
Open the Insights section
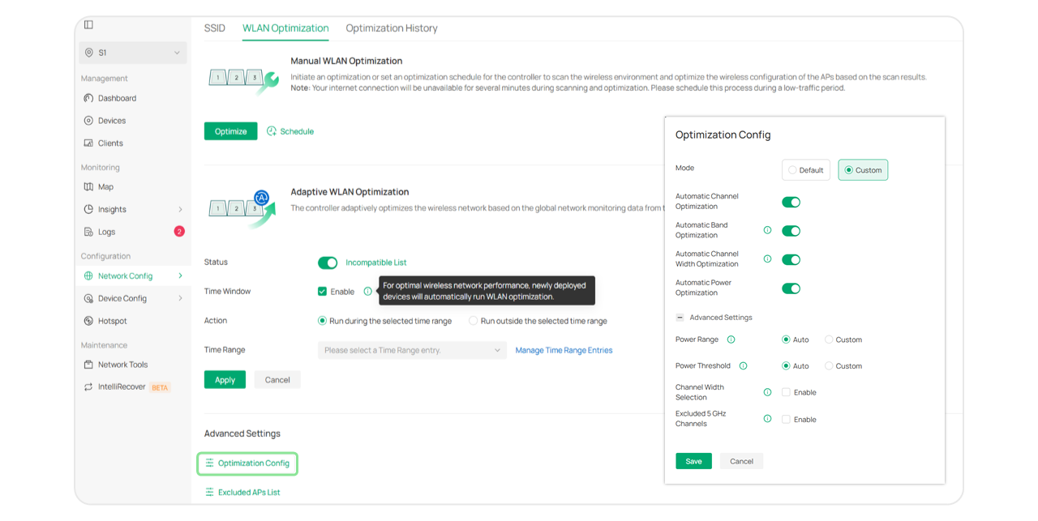[112, 209]
